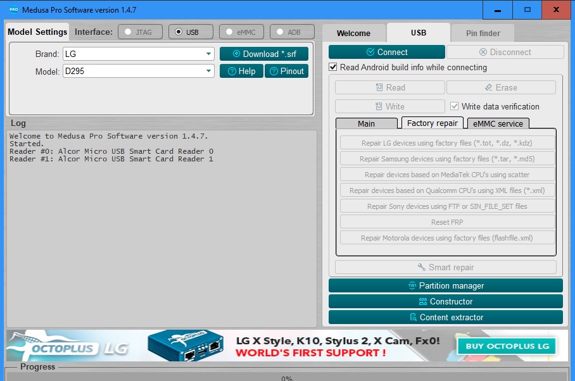Open the eMMC service sub-tab
The width and height of the screenshot is (575, 381).
(498, 123)
